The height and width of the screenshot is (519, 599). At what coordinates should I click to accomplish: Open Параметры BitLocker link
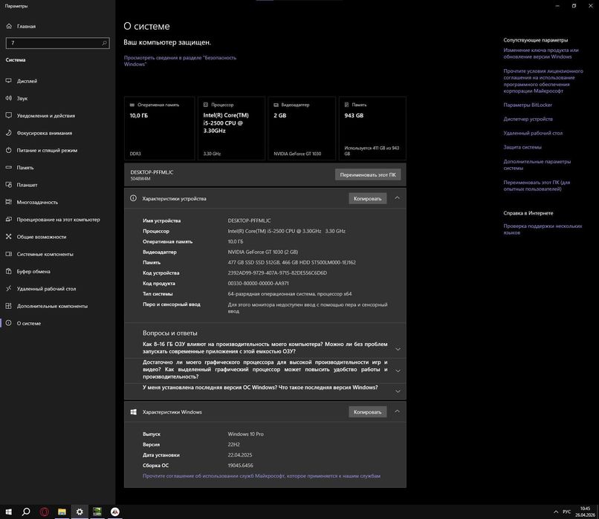[x=528, y=105]
